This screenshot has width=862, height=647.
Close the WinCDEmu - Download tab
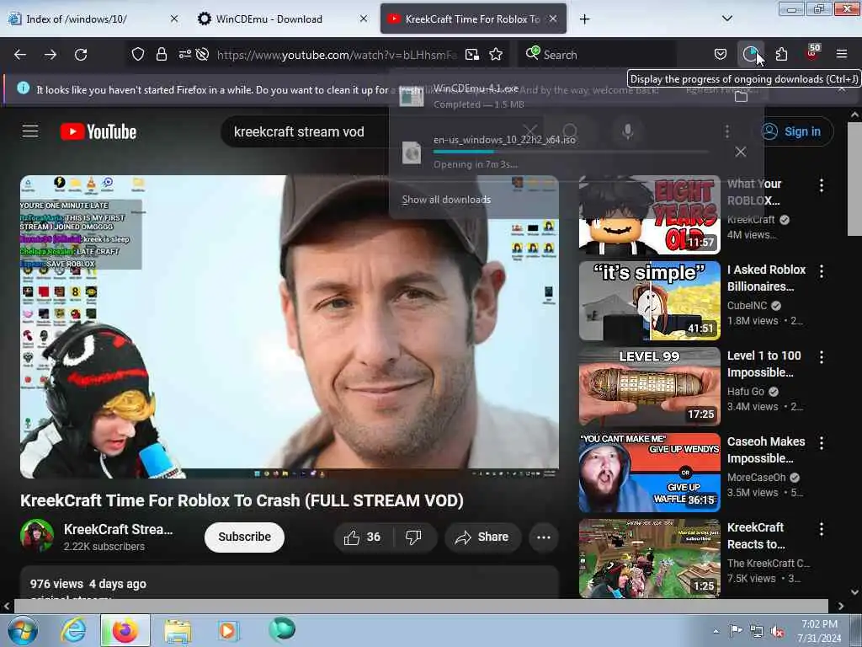click(364, 19)
